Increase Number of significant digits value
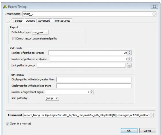 (x=92, y=91)
